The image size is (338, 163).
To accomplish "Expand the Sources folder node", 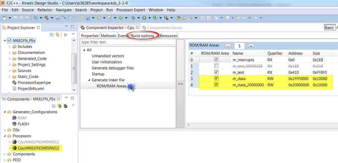I will pyautogui.click(x=10, y=71).
